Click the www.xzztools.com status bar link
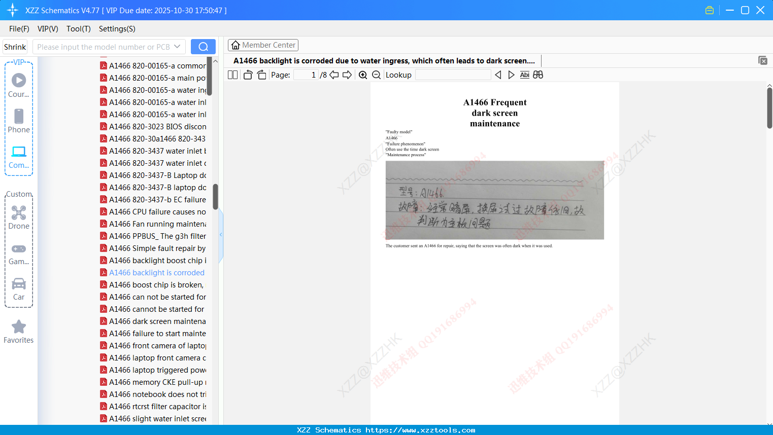The width and height of the screenshot is (773, 435). pyautogui.click(x=420, y=430)
